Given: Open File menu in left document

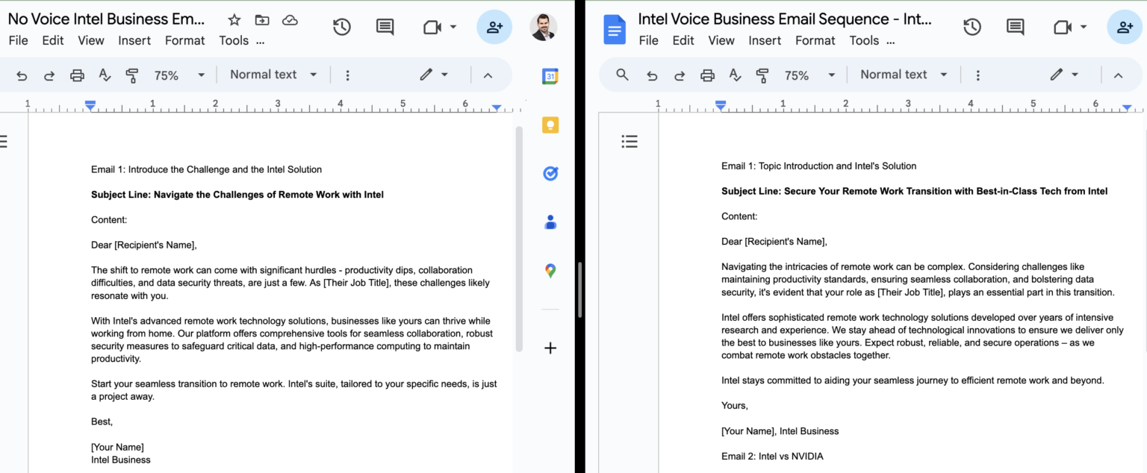Looking at the screenshot, I should tap(18, 40).
